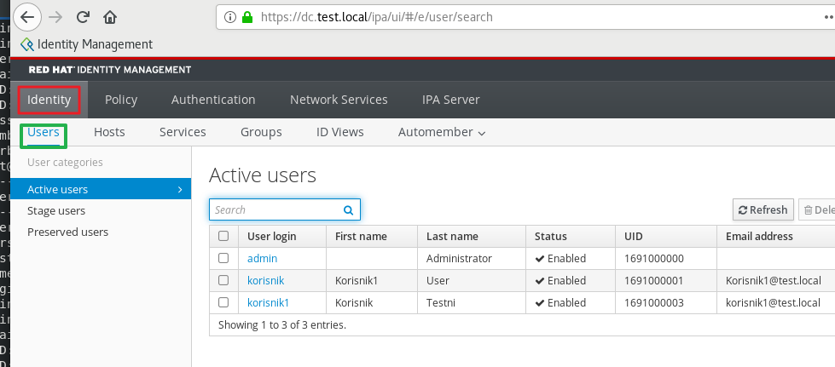Open the site information icon in address bar

[x=230, y=17]
